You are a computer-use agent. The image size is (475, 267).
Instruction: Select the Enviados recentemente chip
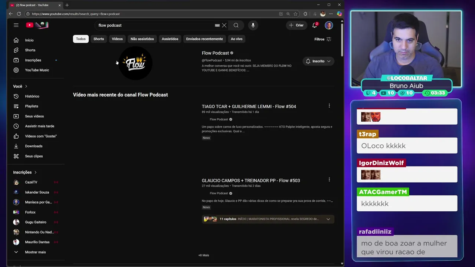point(204,39)
